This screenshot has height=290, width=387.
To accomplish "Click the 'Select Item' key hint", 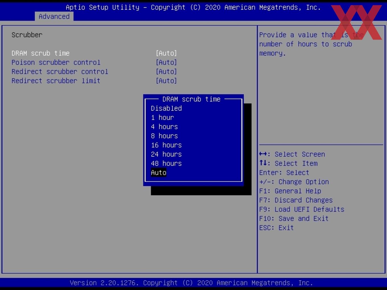I will [x=288, y=163].
